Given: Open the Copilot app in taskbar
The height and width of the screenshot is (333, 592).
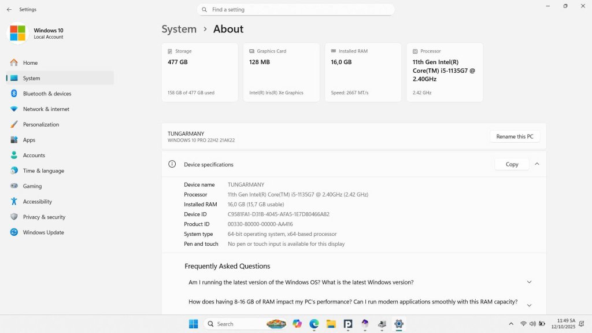Looking at the screenshot, I should click(297, 324).
